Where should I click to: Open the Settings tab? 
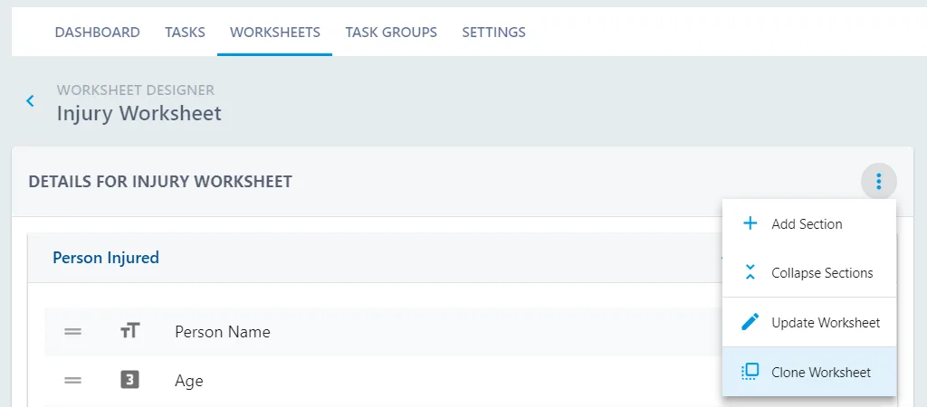click(x=493, y=32)
